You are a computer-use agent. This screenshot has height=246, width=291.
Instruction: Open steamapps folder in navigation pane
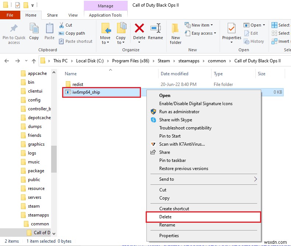(35, 215)
